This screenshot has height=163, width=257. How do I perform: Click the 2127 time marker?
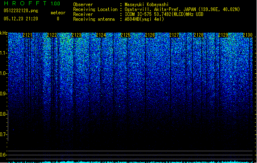(174, 35)
